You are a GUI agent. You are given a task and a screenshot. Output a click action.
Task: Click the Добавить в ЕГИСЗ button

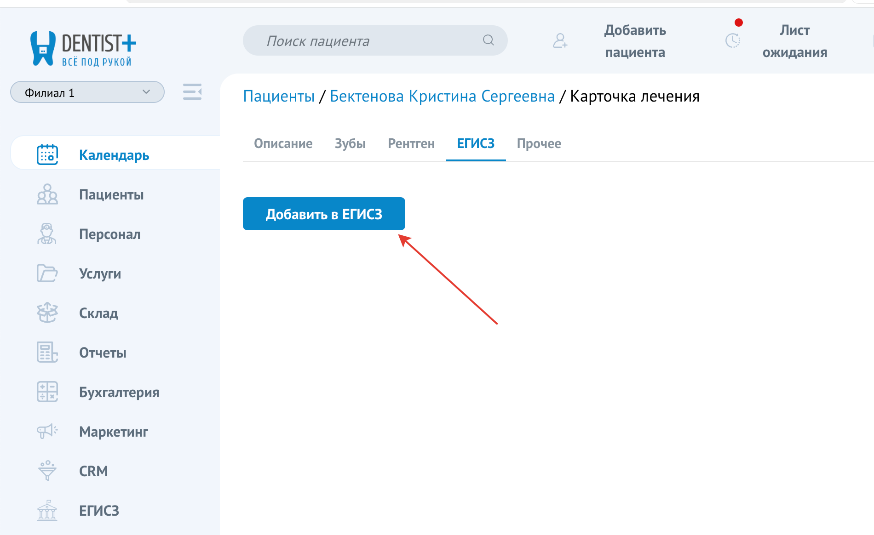(324, 214)
